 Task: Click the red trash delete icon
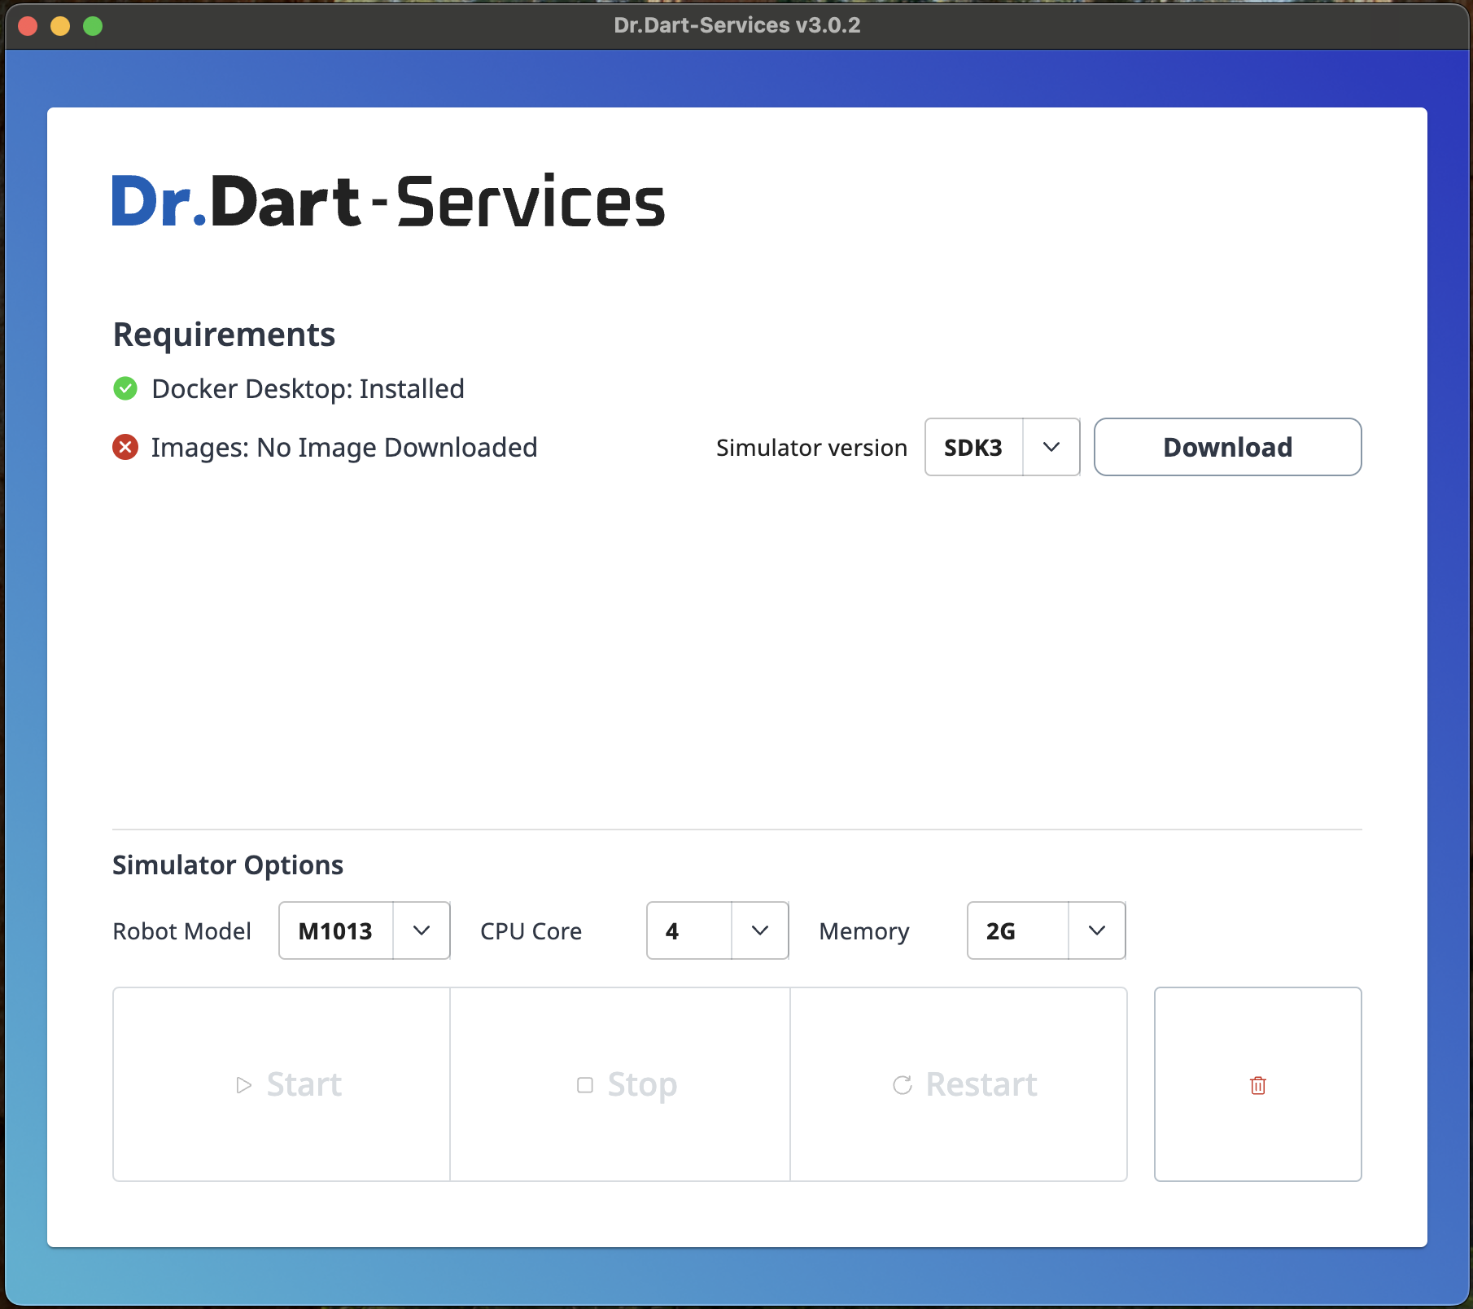click(x=1257, y=1085)
